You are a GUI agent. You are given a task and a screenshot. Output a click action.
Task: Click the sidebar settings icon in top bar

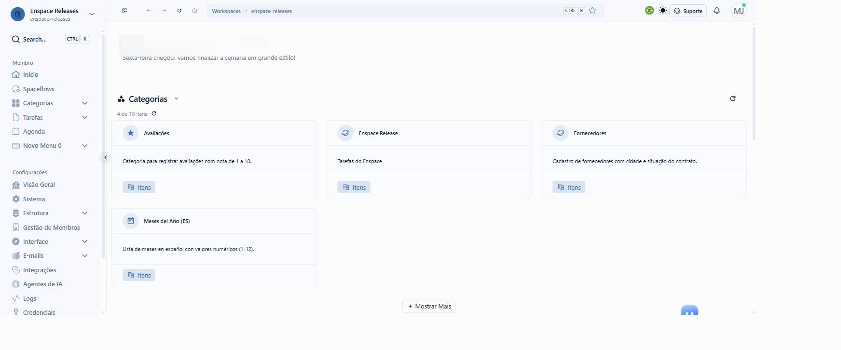coord(124,11)
